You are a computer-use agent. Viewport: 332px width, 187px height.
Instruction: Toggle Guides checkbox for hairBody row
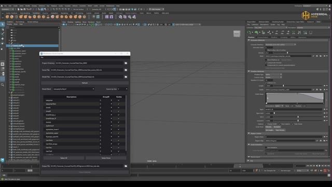click(x=119, y=140)
